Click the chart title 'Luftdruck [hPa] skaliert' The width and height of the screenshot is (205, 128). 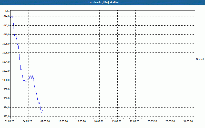[x=104, y=2]
